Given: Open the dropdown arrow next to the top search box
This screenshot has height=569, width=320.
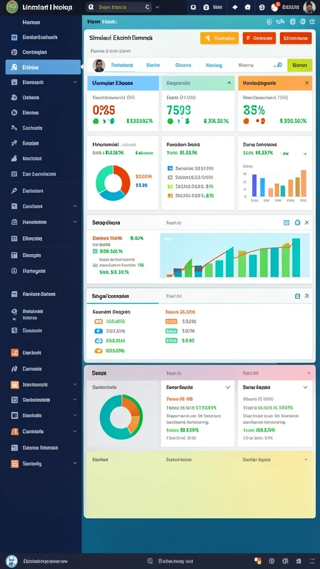Looking at the screenshot, I should 157,7.
